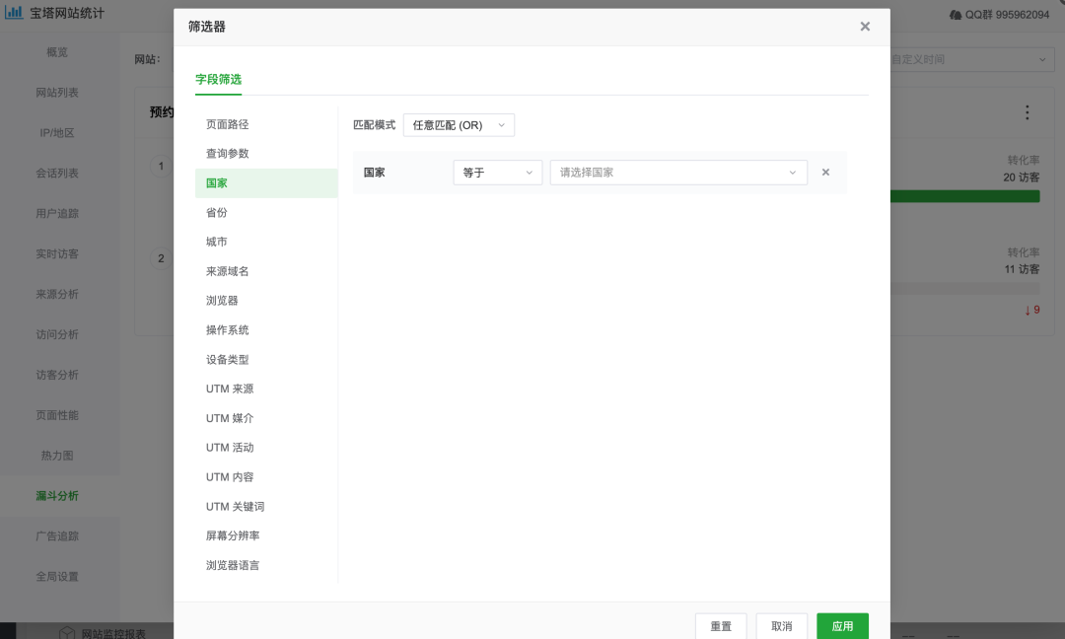The height and width of the screenshot is (639, 1065).
Task: Click the 取消 button
Action: (782, 626)
